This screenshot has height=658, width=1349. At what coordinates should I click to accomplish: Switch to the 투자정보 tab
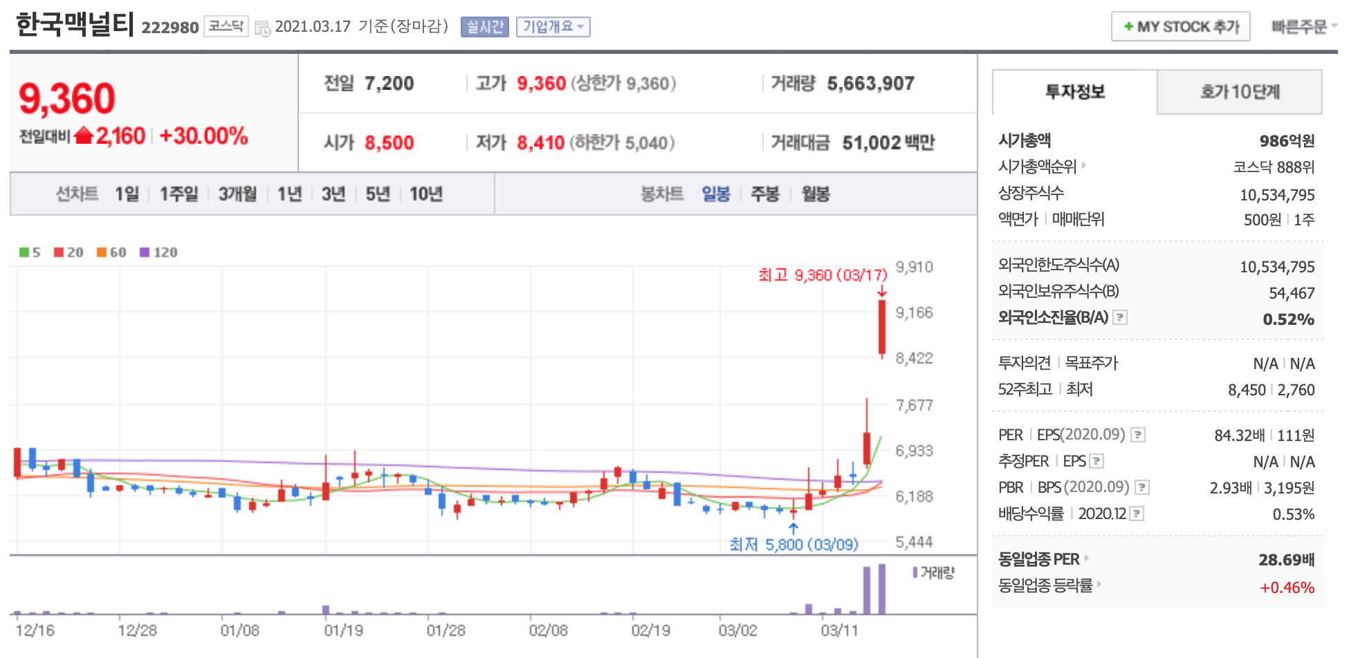click(x=1074, y=91)
